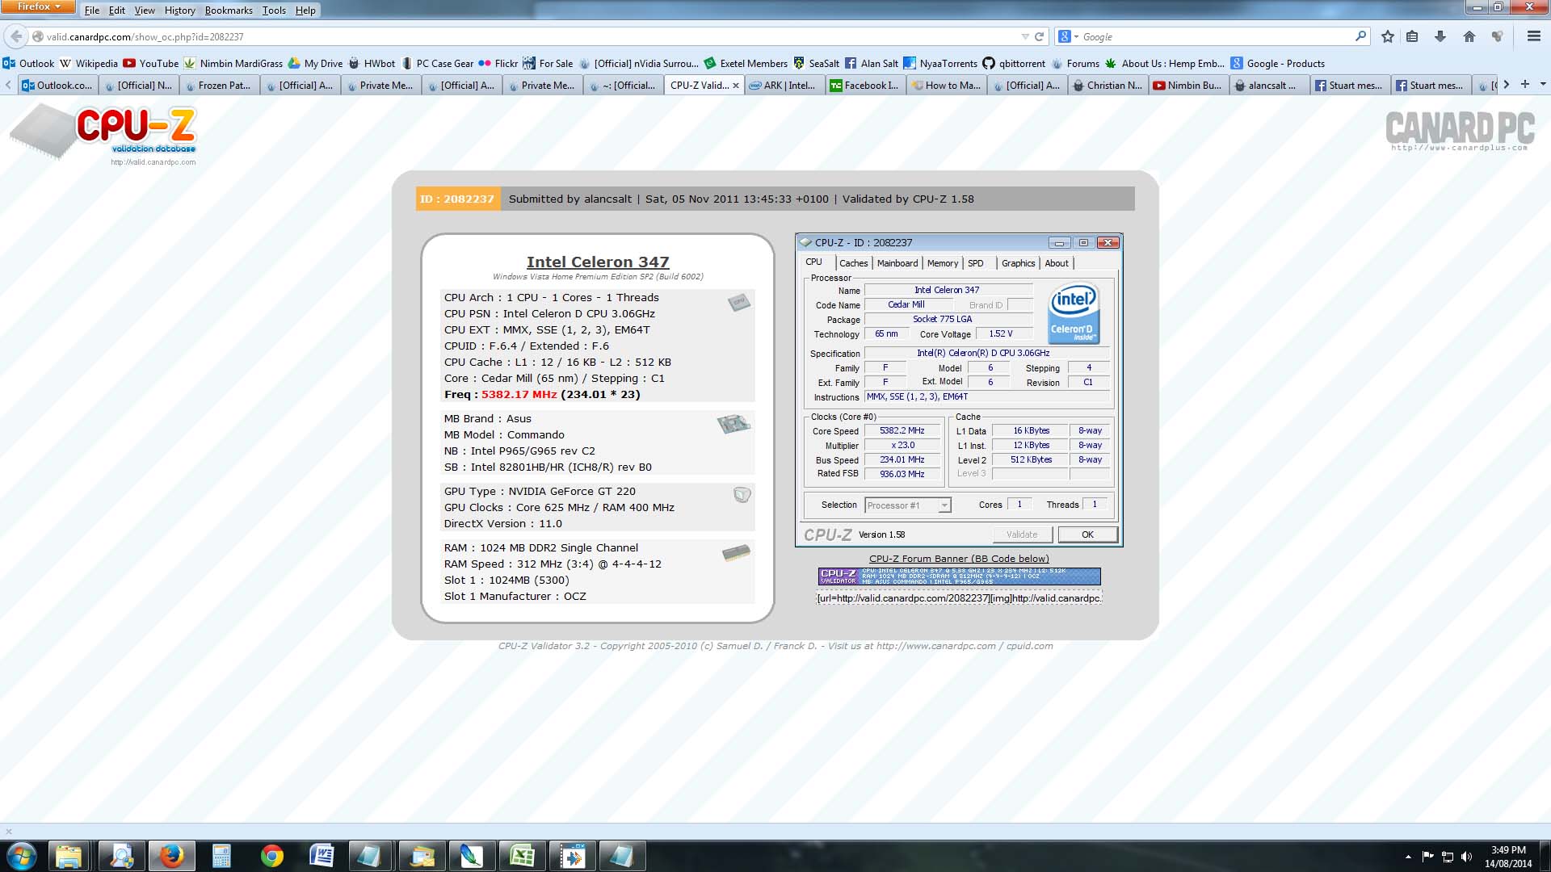Image resolution: width=1551 pixels, height=872 pixels.
Task: Click the CPU-Z validation database logo
Action: 103,134
